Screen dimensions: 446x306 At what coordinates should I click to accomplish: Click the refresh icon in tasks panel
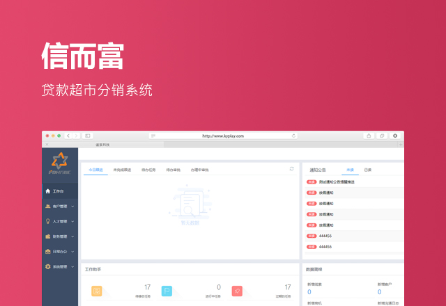292,169
